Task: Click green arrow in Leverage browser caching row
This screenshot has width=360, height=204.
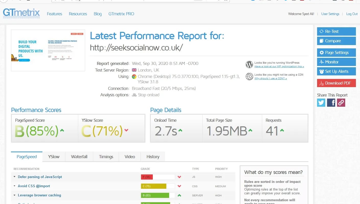Action: click(x=179, y=195)
